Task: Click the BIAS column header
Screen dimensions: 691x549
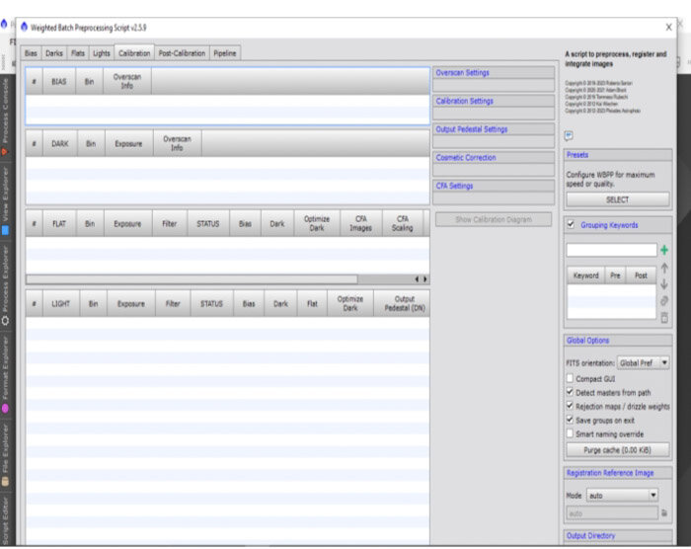Action: click(x=59, y=82)
